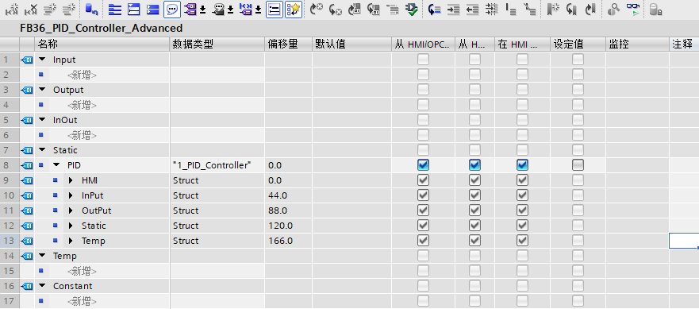699x309 pixels.
Task: Click the 注释 column header
Action: (x=684, y=44)
